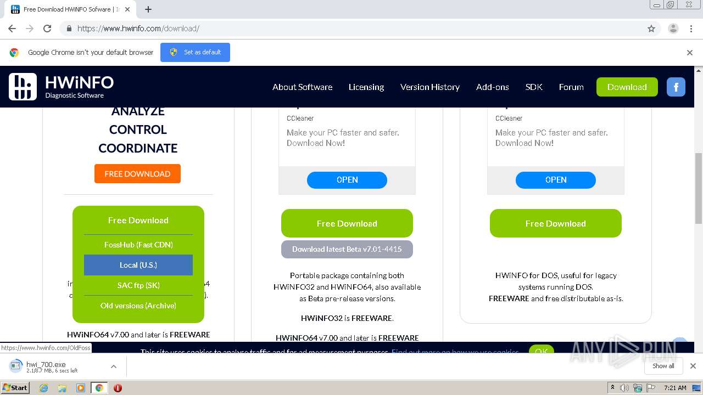Viewport: 703px width, 395px height.
Task: Click OPEN on the middle CCleaner ad
Action: click(347, 180)
